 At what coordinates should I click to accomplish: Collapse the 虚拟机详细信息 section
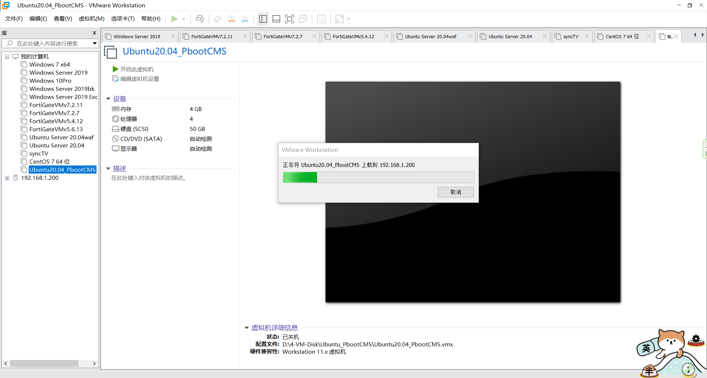point(247,328)
